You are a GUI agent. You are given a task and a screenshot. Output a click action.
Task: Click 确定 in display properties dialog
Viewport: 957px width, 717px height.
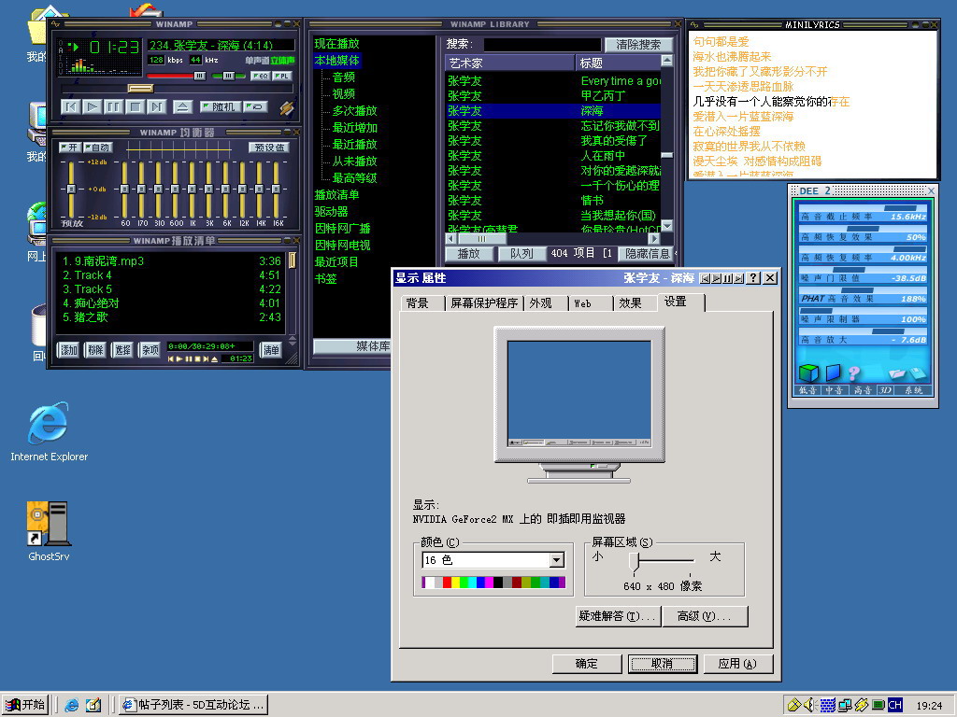coord(587,664)
